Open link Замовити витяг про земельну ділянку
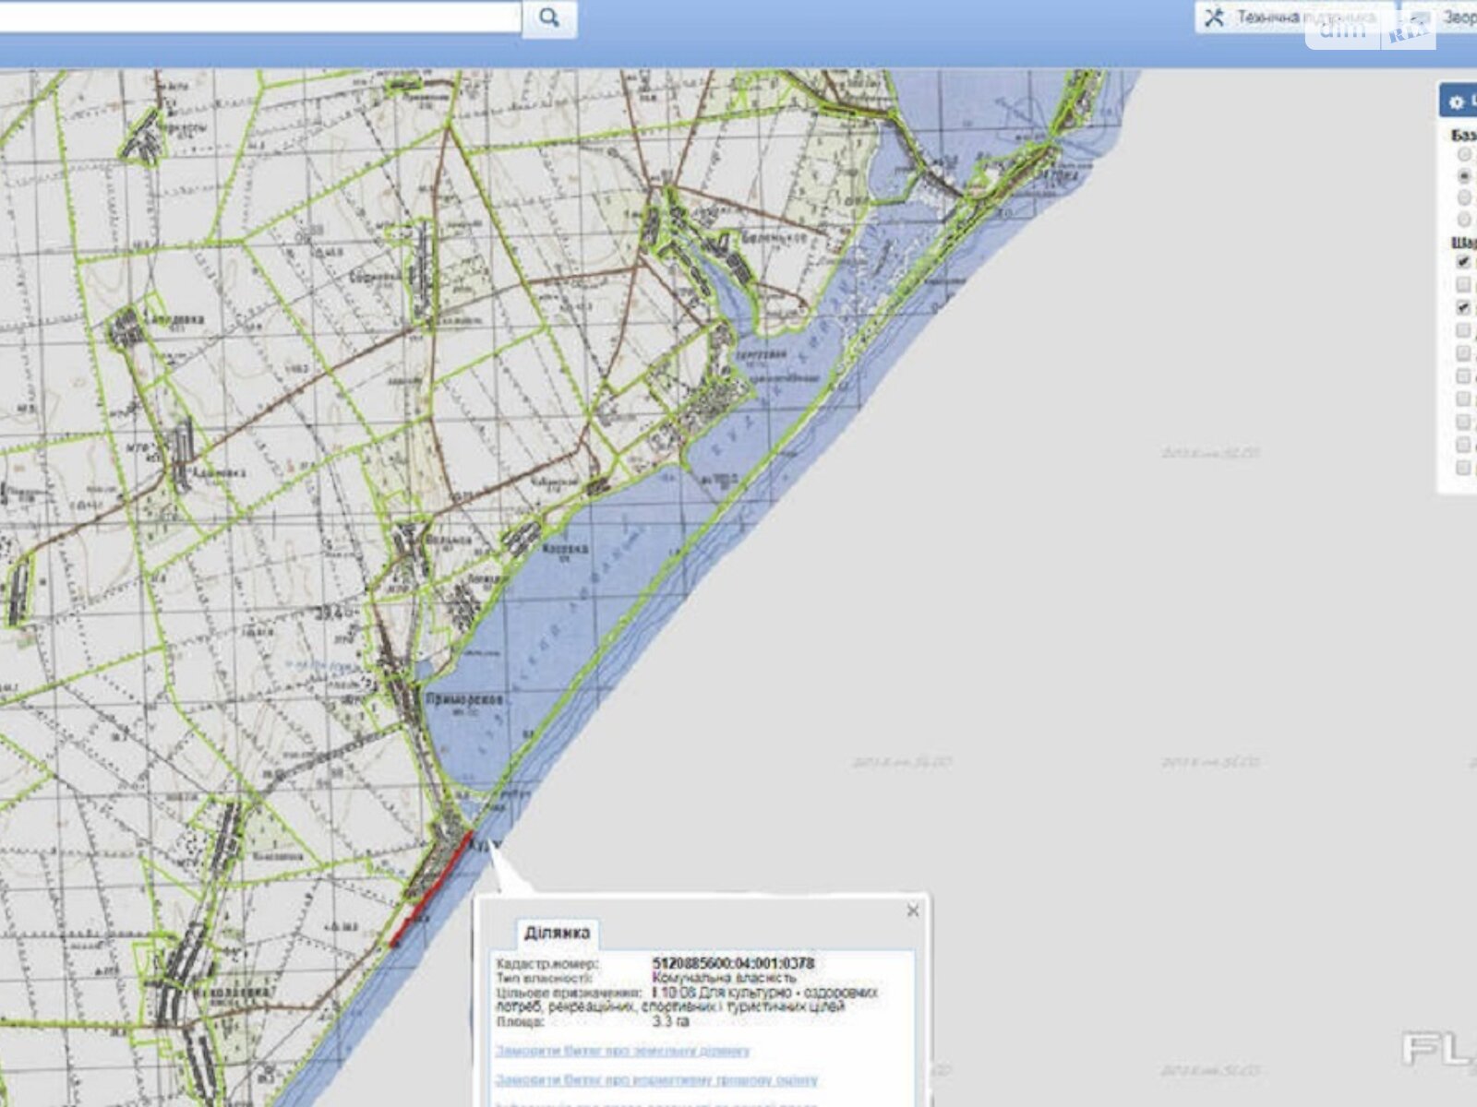Image resolution: width=1477 pixels, height=1107 pixels. coord(623,1051)
